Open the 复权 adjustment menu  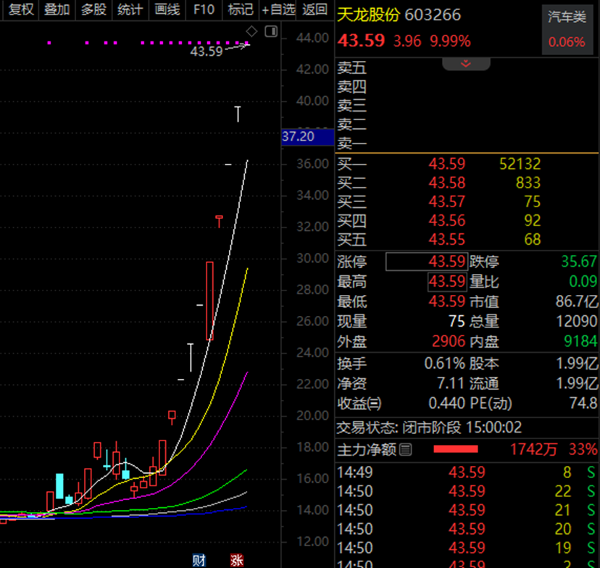click(21, 9)
